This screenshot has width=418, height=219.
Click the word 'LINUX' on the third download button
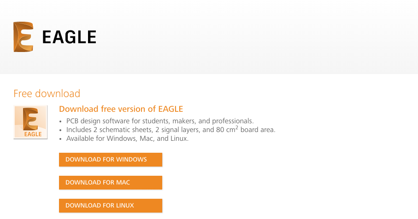point(125,206)
